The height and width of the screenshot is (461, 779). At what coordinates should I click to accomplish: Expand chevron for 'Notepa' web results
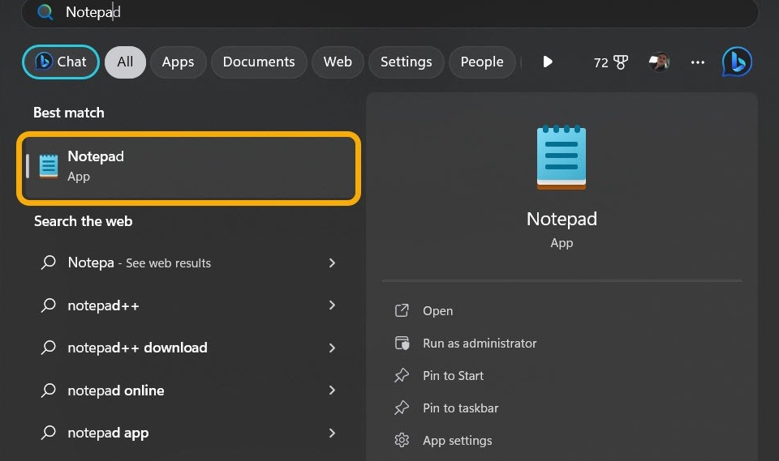tap(333, 263)
